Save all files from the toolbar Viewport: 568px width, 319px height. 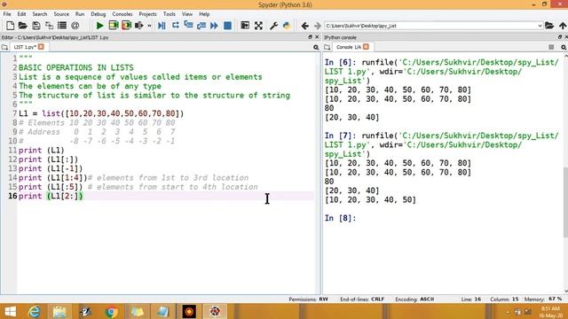coord(49,26)
